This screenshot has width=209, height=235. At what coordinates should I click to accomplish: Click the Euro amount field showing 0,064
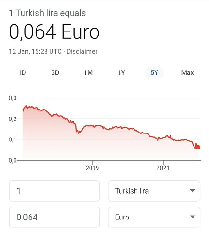[54, 217]
